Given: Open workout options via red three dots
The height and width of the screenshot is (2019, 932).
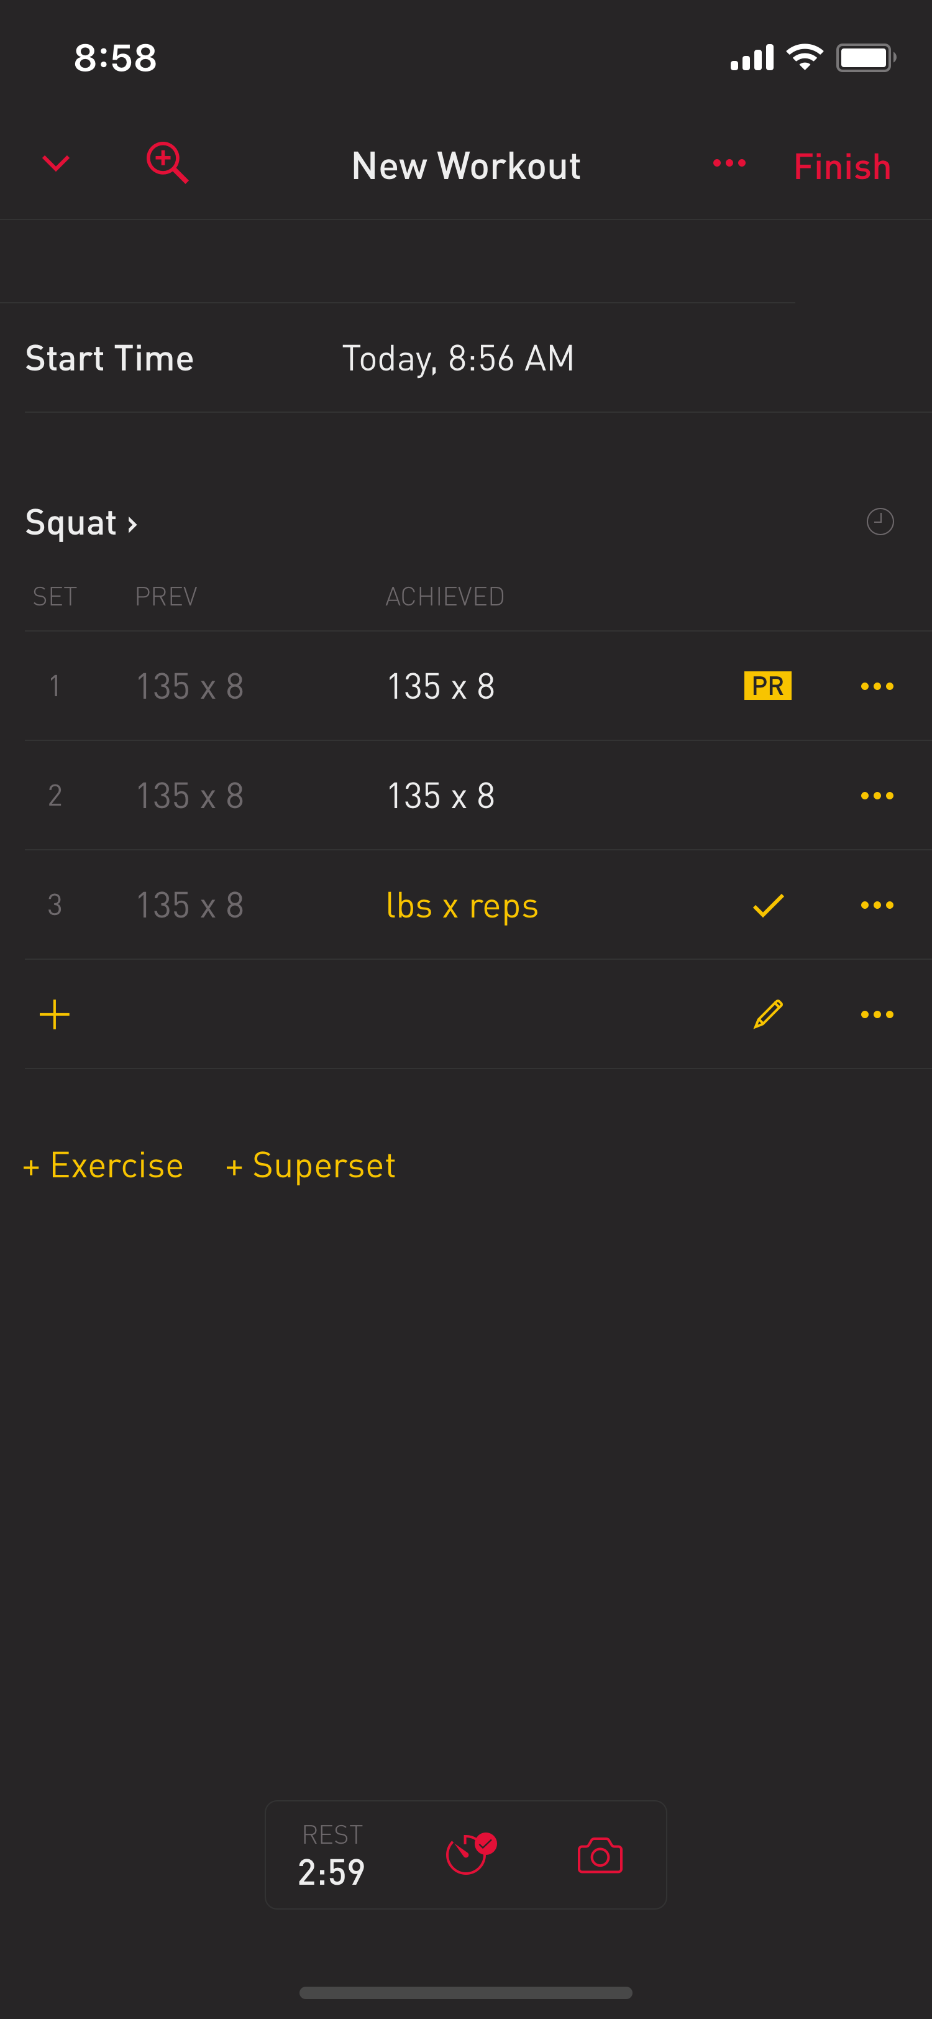Looking at the screenshot, I should [x=729, y=163].
